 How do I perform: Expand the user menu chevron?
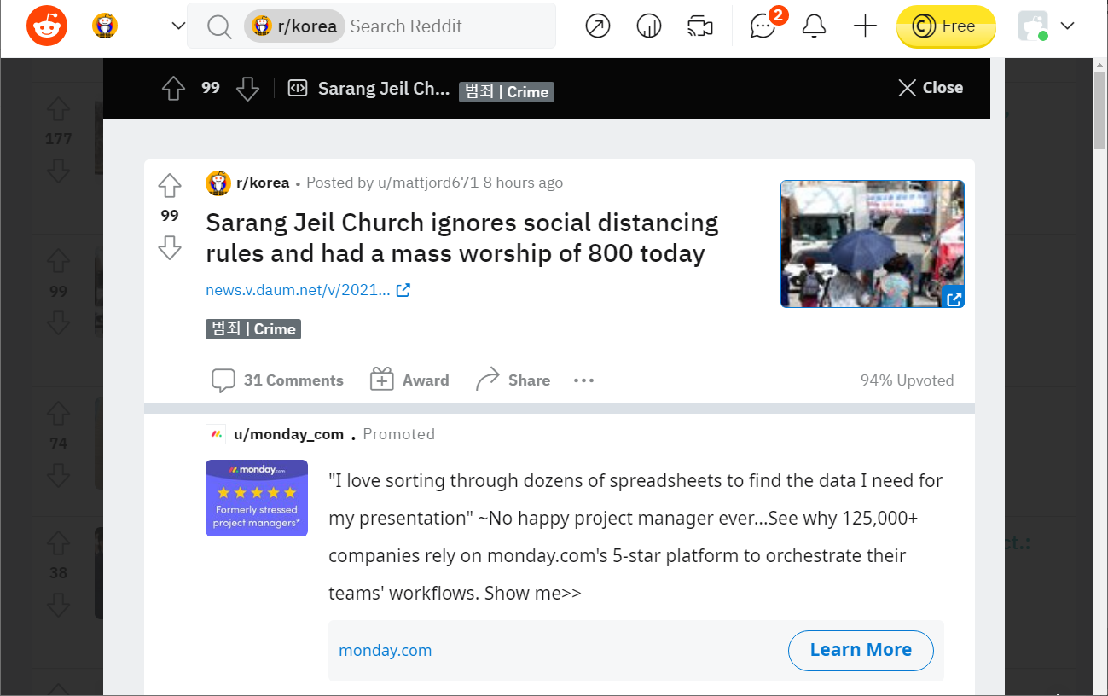coord(1067,26)
